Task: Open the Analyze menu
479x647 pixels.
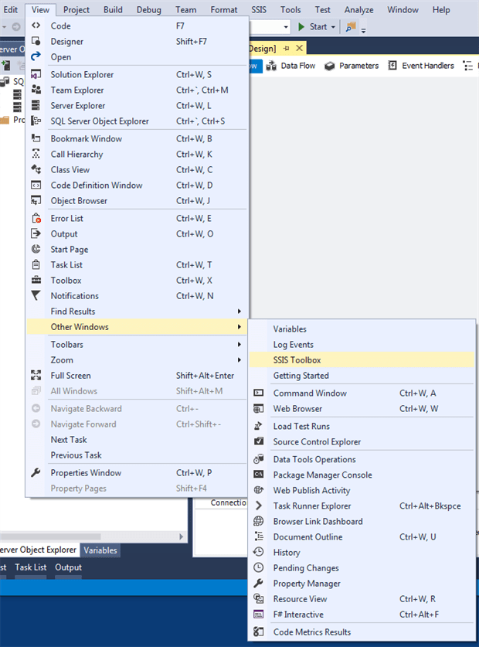Action: pyautogui.click(x=359, y=9)
